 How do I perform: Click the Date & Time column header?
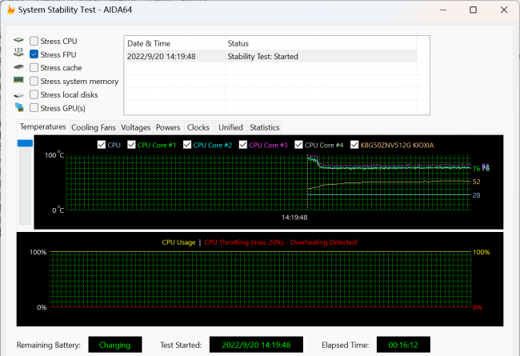[174, 43]
